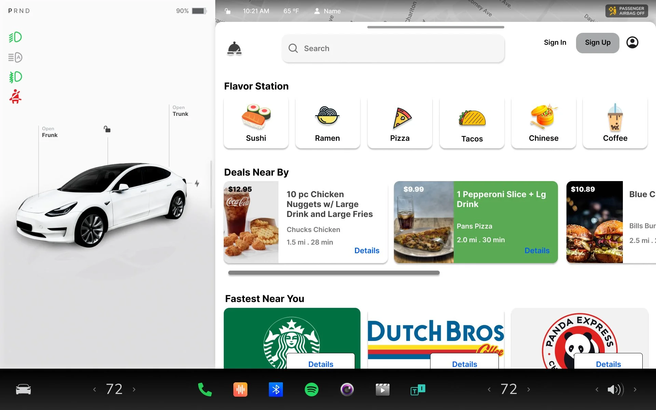Open Details for Chucks Chicken deal
656x410 pixels.
367,250
